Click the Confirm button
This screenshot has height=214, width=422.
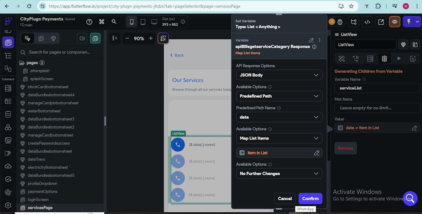click(310, 199)
